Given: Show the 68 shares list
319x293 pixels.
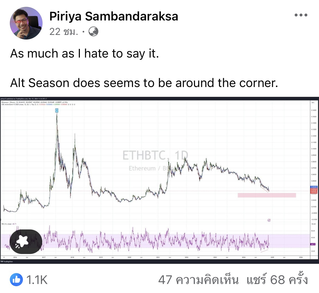Looking at the screenshot, I should (277, 280).
